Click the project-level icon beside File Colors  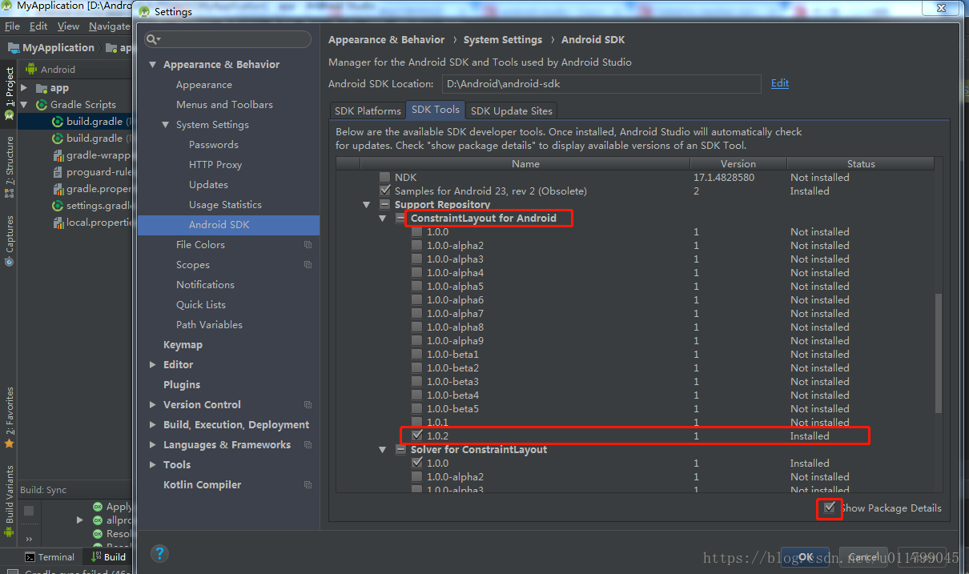coord(308,245)
